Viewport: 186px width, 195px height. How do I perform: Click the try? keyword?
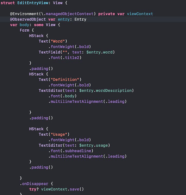point(34,189)
